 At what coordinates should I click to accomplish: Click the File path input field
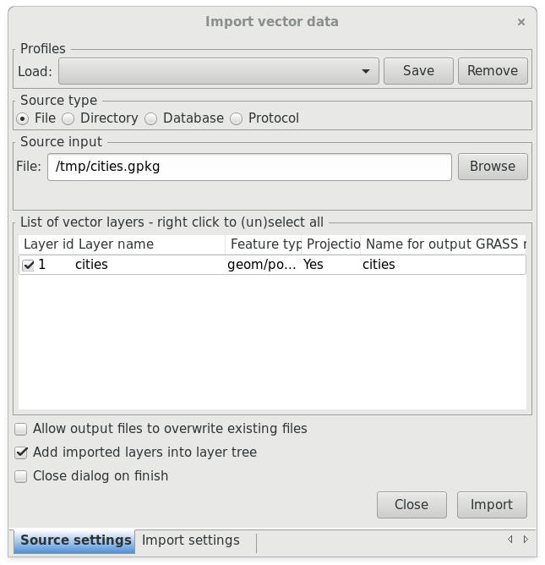(x=249, y=167)
